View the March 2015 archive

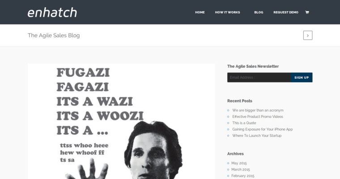(241, 170)
